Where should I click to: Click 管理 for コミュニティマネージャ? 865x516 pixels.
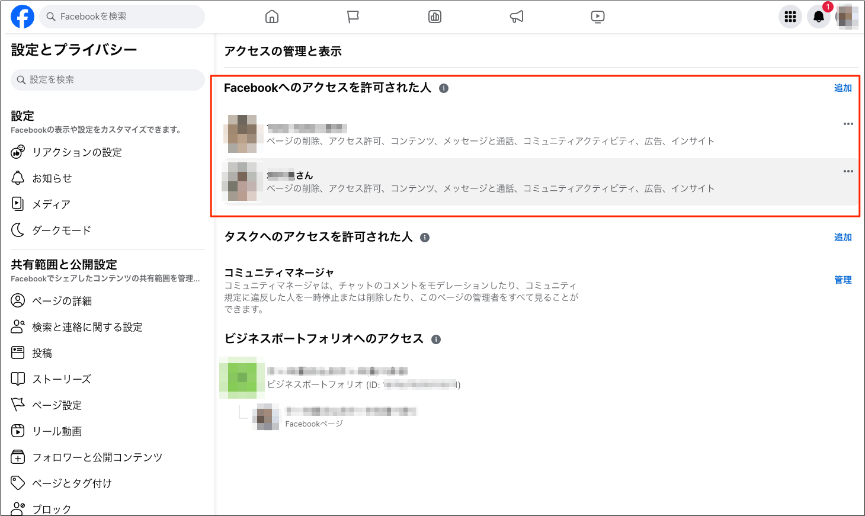842,280
